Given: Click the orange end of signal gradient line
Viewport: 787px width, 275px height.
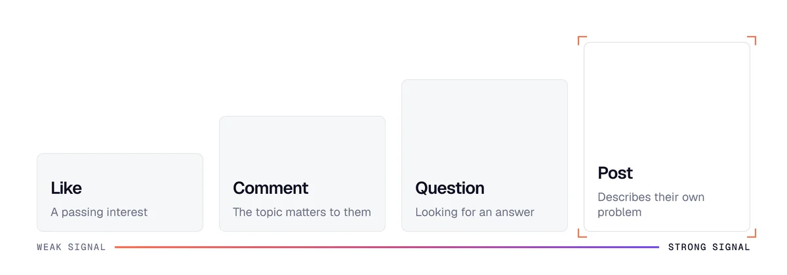Looking at the screenshot, I should 119,247.
